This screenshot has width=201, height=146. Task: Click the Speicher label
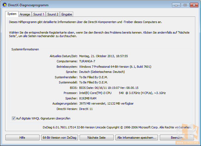[72, 98]
